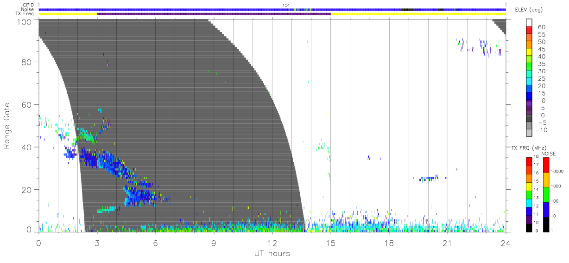Click the Range Gate axis title
569x263 pixels.
pyautogui.click(x=7, y=126)
